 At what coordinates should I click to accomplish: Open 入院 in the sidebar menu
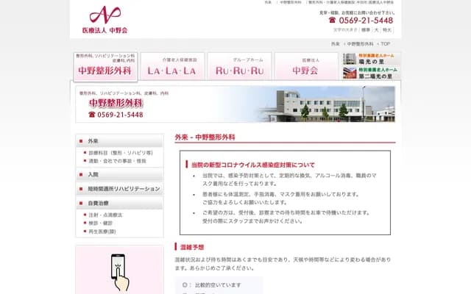[x=119, y=175]
